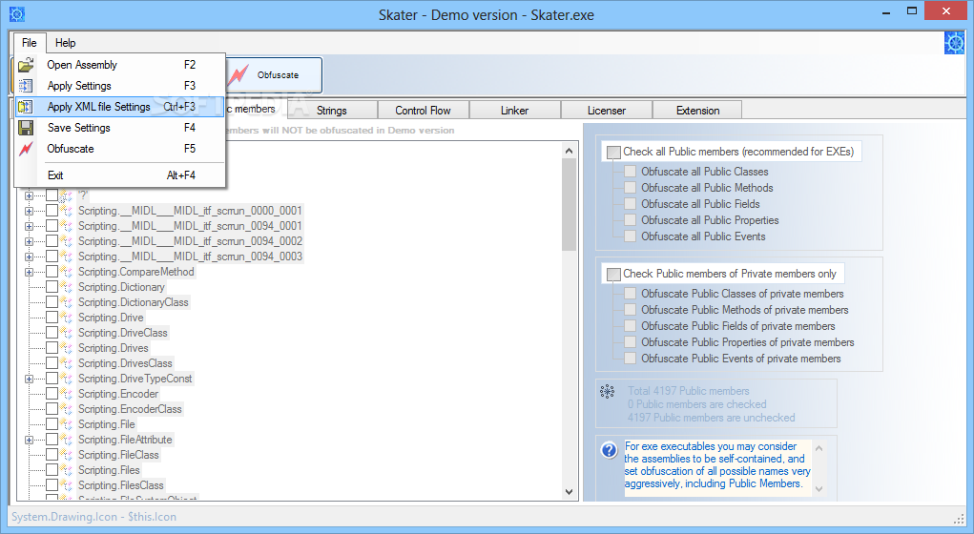Enable Check Public members of Private members only
Image resolution: width=974 pixels, height=534 pixels.
pyautogui.click(x=613, y=274)
